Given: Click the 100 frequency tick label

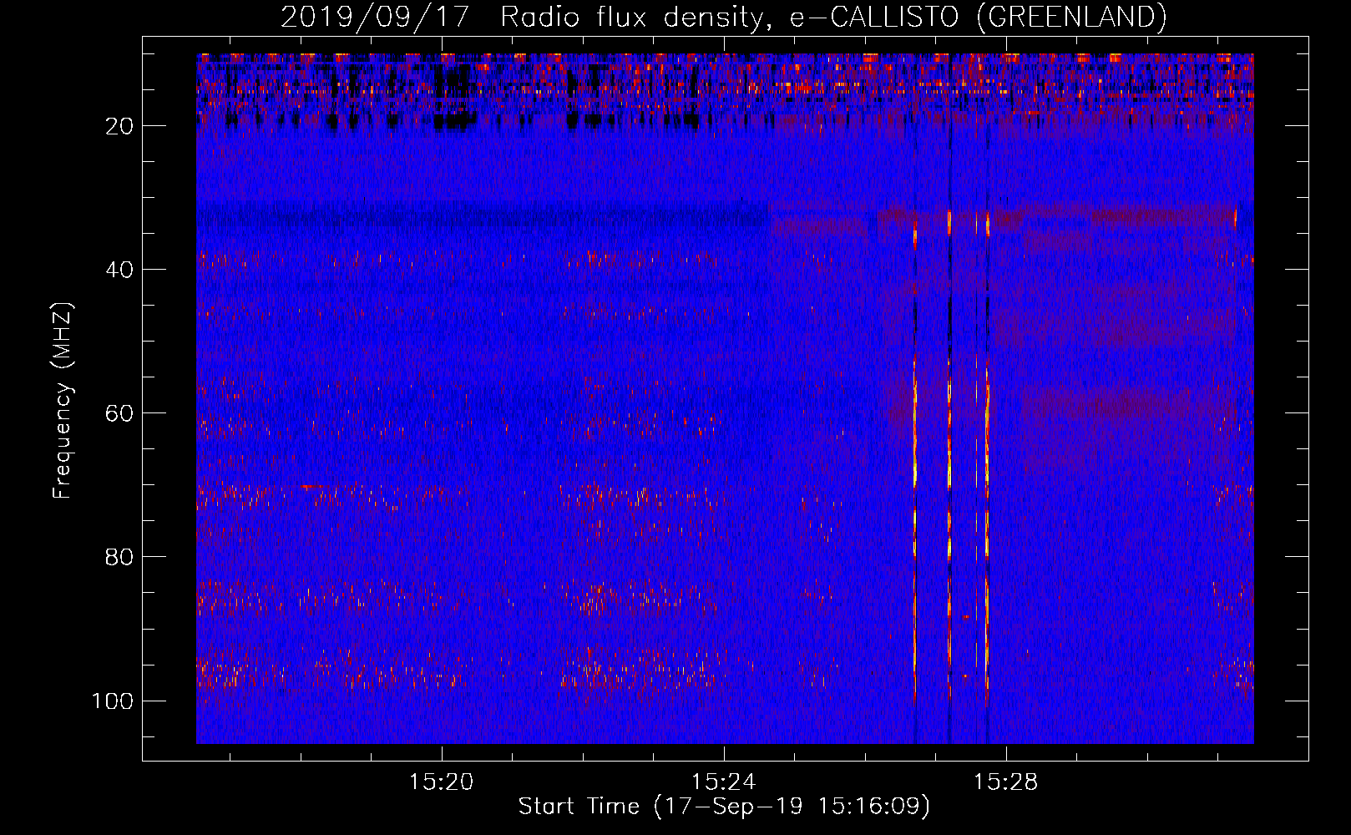Looking at the screenshot, I should pyautogui.click(x=113, y=701).
